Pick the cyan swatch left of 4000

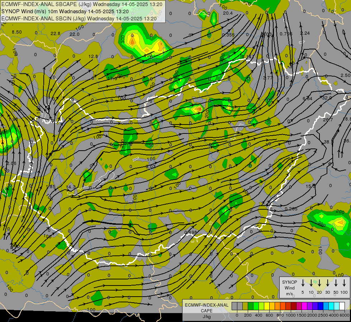click(x=331, y=306)
